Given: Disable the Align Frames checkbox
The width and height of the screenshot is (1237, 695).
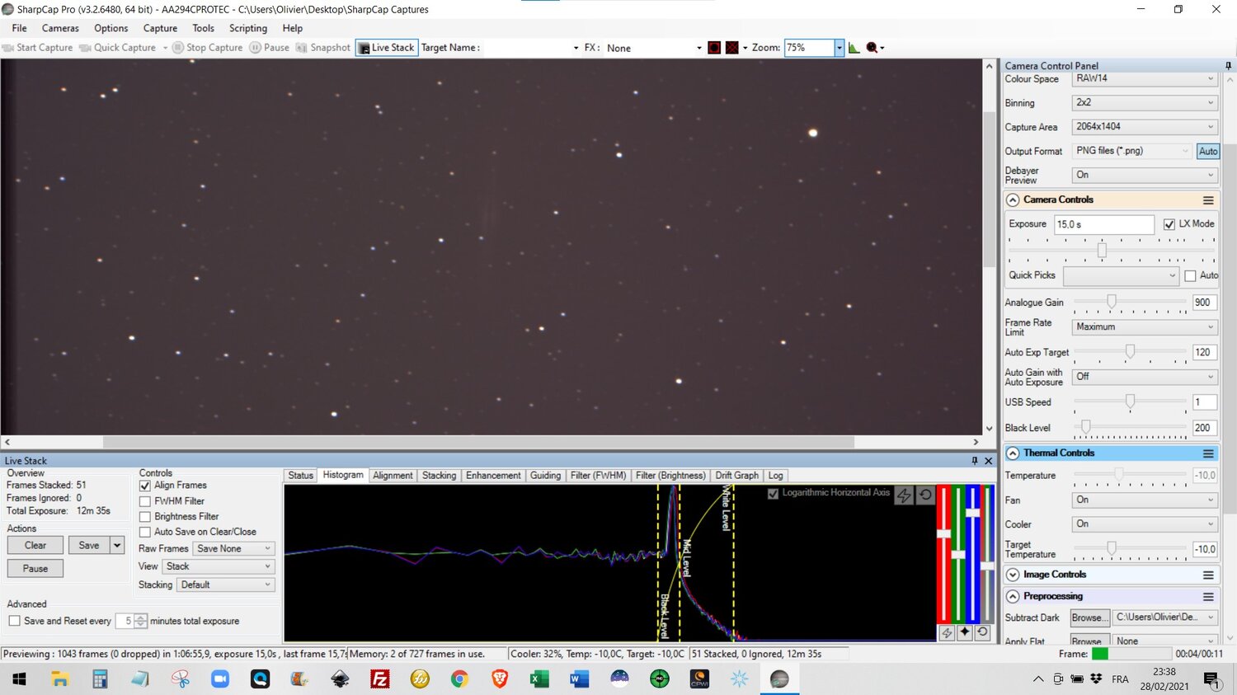Looking at the screenshot, I should pyautogui.click(x=145, y=486).
